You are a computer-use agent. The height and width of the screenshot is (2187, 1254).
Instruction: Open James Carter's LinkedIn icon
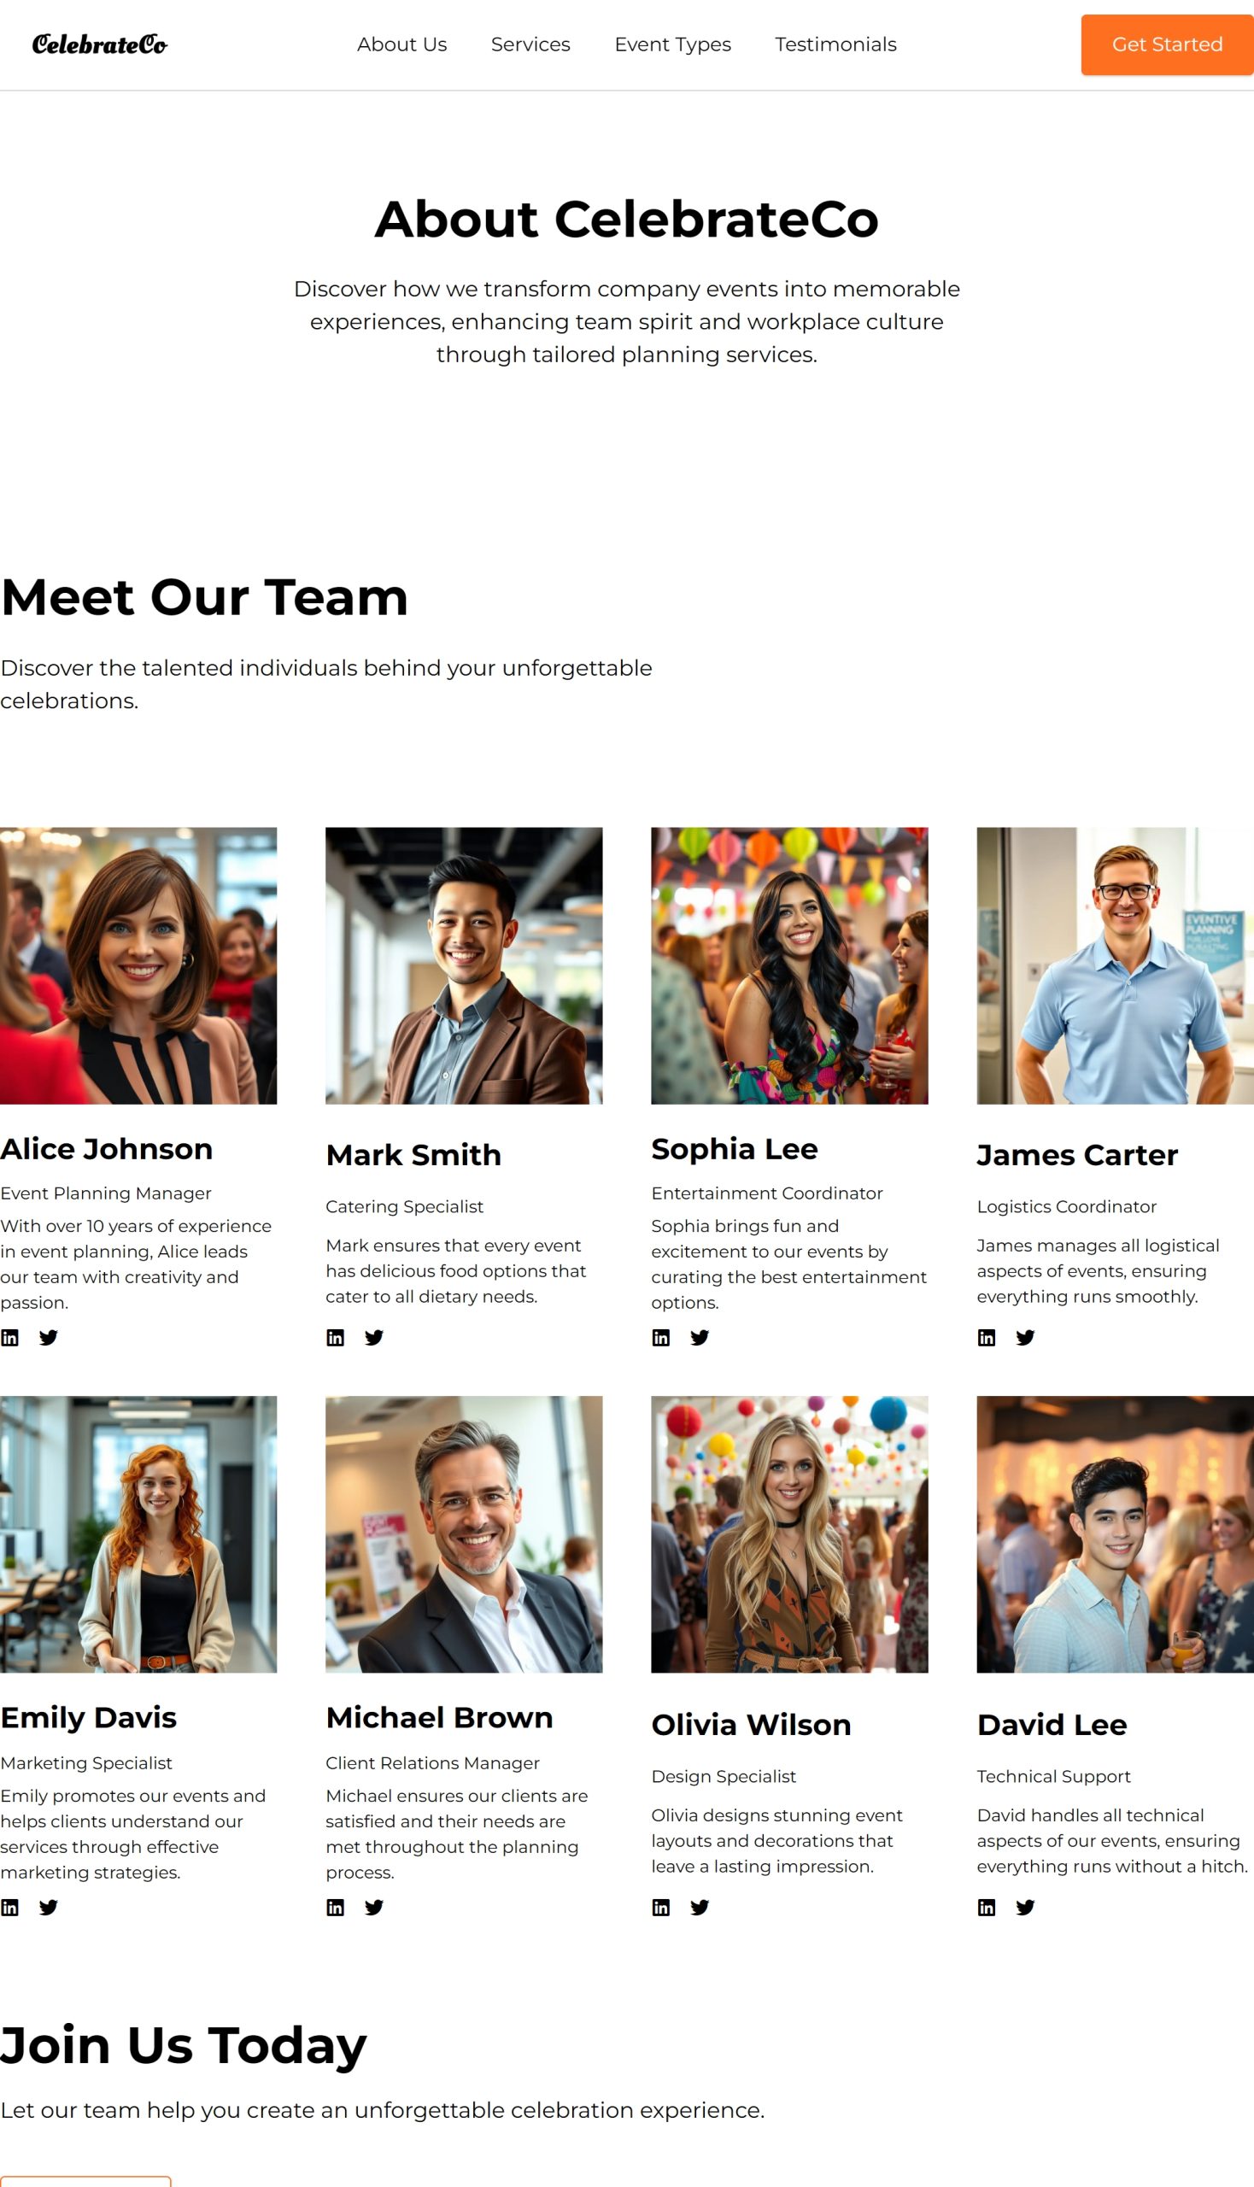[x=986, y=1338]
